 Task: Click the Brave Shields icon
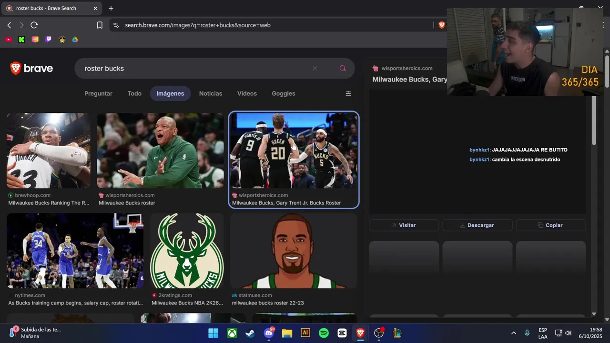click(441, 25)
